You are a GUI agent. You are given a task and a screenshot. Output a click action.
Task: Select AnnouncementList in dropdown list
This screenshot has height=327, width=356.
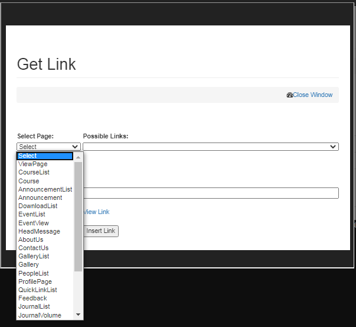(x=45, y=189)
